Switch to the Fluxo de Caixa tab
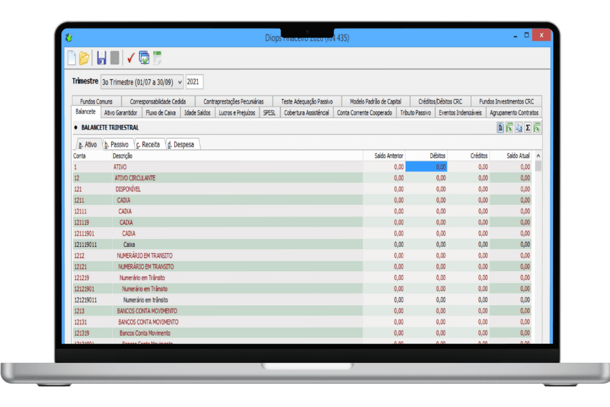This screenshot has height=407, width=610. pyautogui.click(x=161, y=113)
